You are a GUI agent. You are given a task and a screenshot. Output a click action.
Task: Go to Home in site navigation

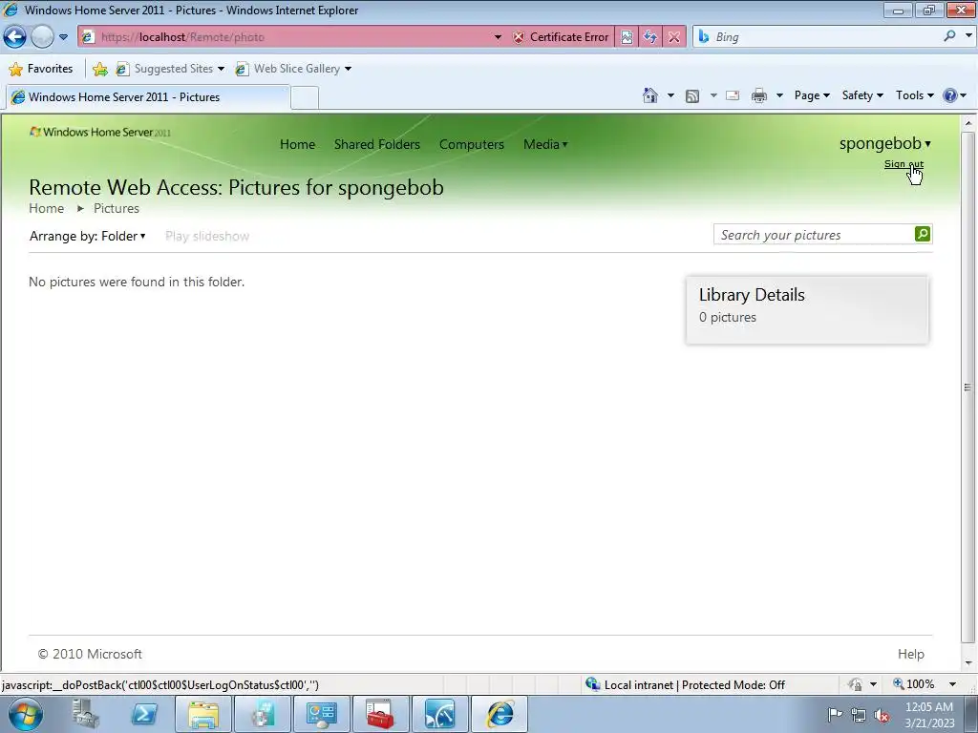[298, 144]
